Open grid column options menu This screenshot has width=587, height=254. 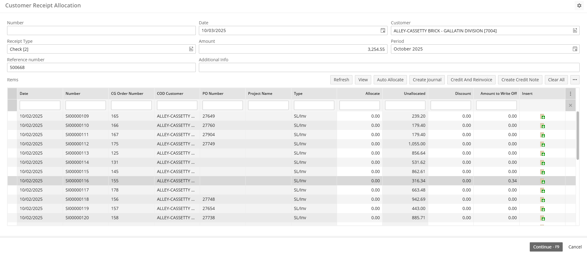pos(570,94)
